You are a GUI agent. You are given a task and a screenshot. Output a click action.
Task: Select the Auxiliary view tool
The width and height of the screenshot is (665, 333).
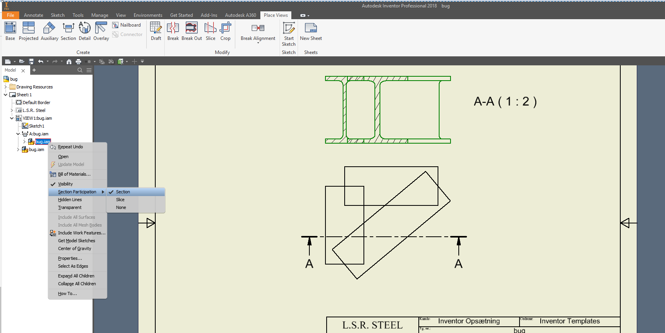point(49,31)
